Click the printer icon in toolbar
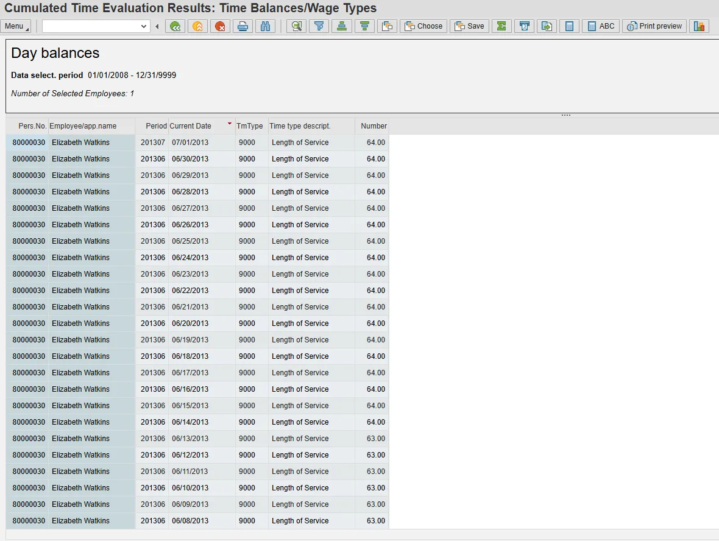This screenshot has height=541, width=719. pyautogui.click(x=243, y=26)
